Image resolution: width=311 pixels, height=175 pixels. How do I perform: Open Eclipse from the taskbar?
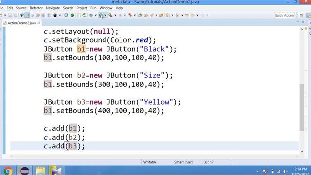(25, 171)
